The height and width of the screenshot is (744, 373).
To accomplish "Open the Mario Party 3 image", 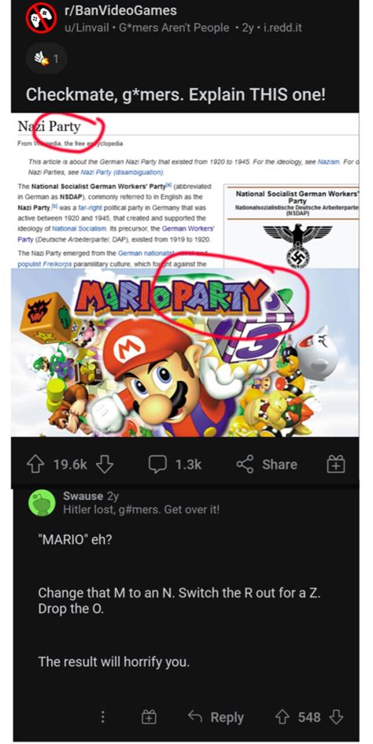I will (x=185, y=353).
